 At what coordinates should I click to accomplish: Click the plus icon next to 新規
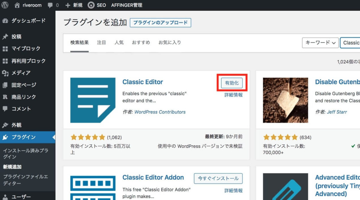point(67,5)
